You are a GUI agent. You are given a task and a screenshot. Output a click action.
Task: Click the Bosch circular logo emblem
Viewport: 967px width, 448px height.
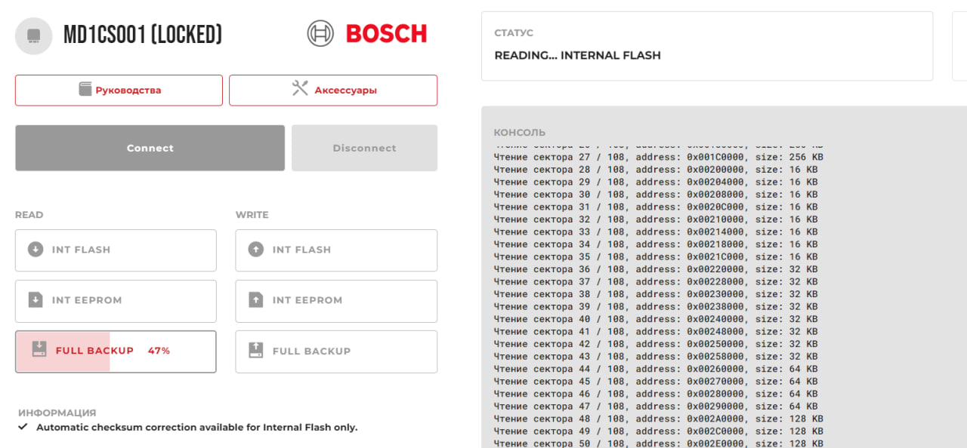(320, 33)
